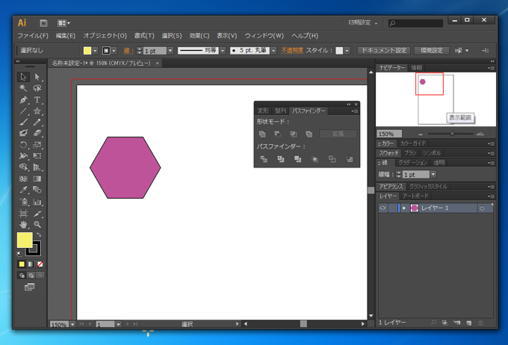Select the Free Transform tool
508x345 pixels.
pos(37,156)
